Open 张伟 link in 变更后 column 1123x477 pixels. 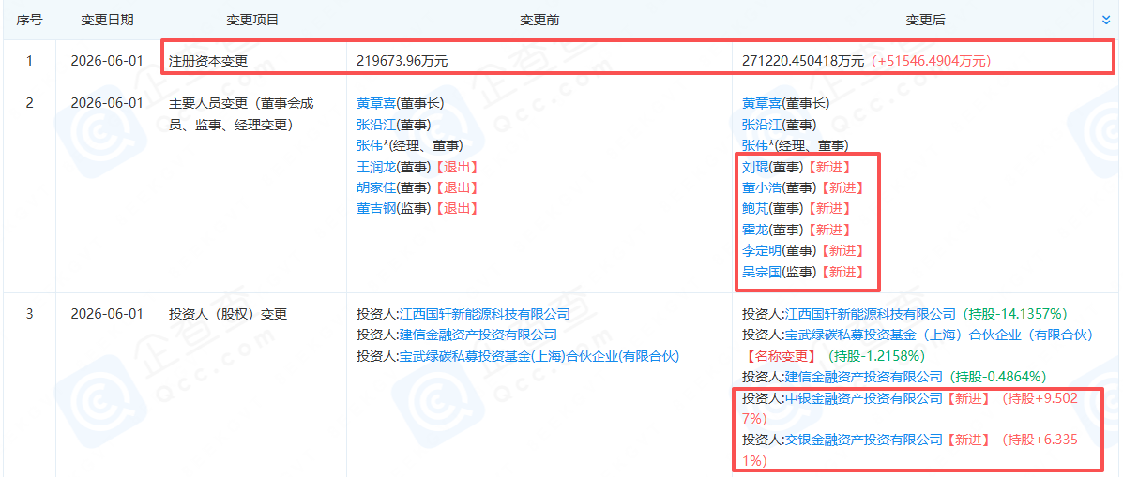[x=755, y=146]
